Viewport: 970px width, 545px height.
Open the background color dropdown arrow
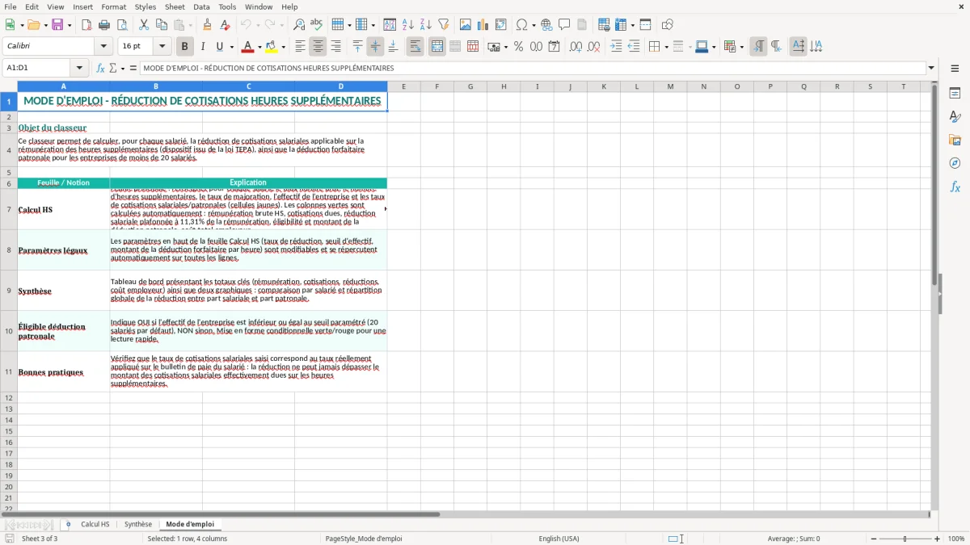pyautogui.click(x=283, y=47)
